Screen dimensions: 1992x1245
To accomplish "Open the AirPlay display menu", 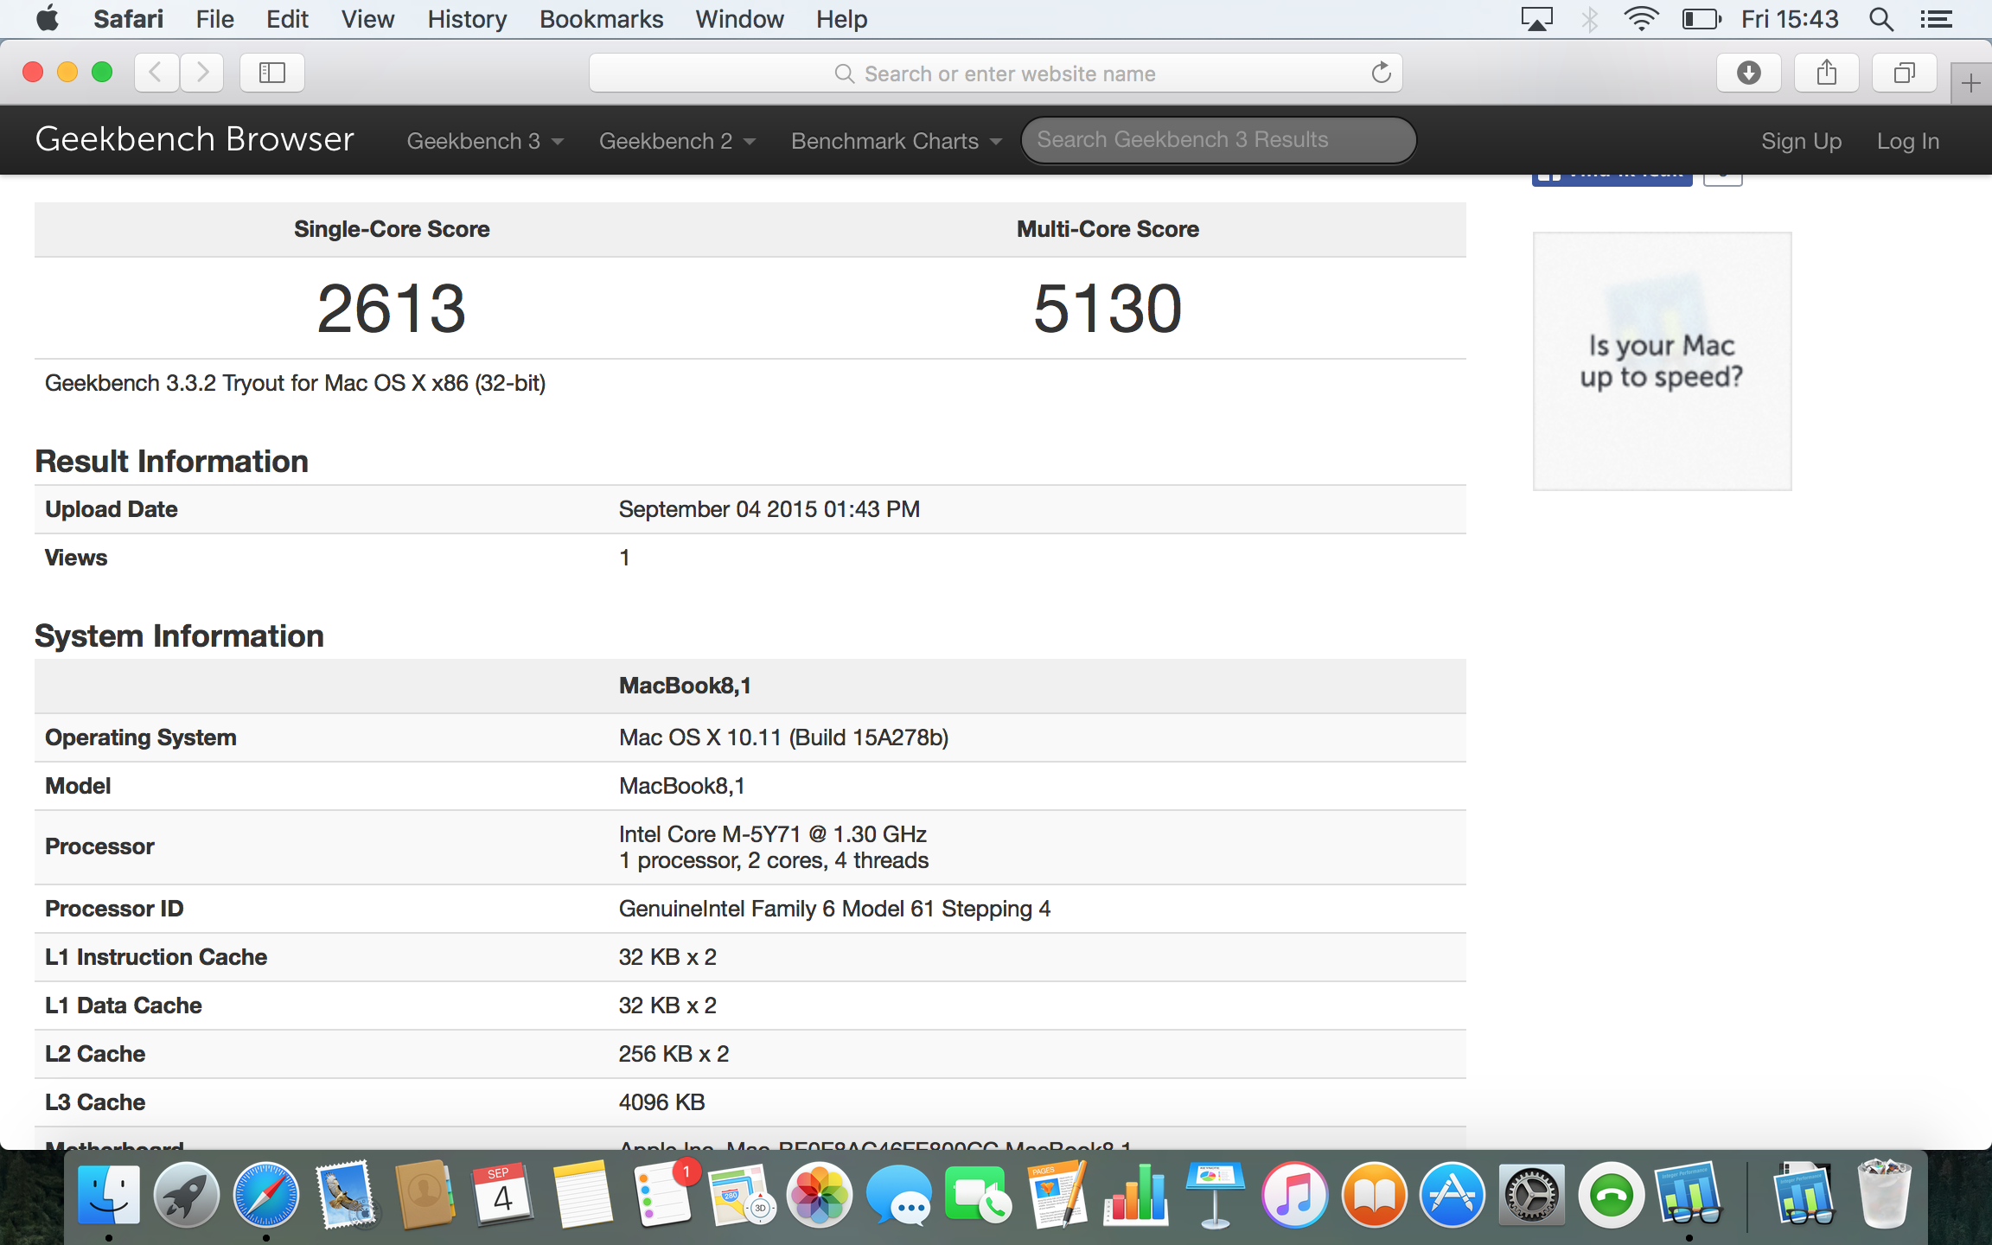I will [x=1536, y=19].
